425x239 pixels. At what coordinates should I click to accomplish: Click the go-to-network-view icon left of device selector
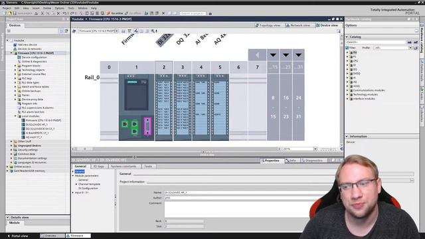[x=74, y=31]
